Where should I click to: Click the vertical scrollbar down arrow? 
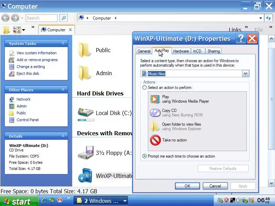[x=271, y=183]
